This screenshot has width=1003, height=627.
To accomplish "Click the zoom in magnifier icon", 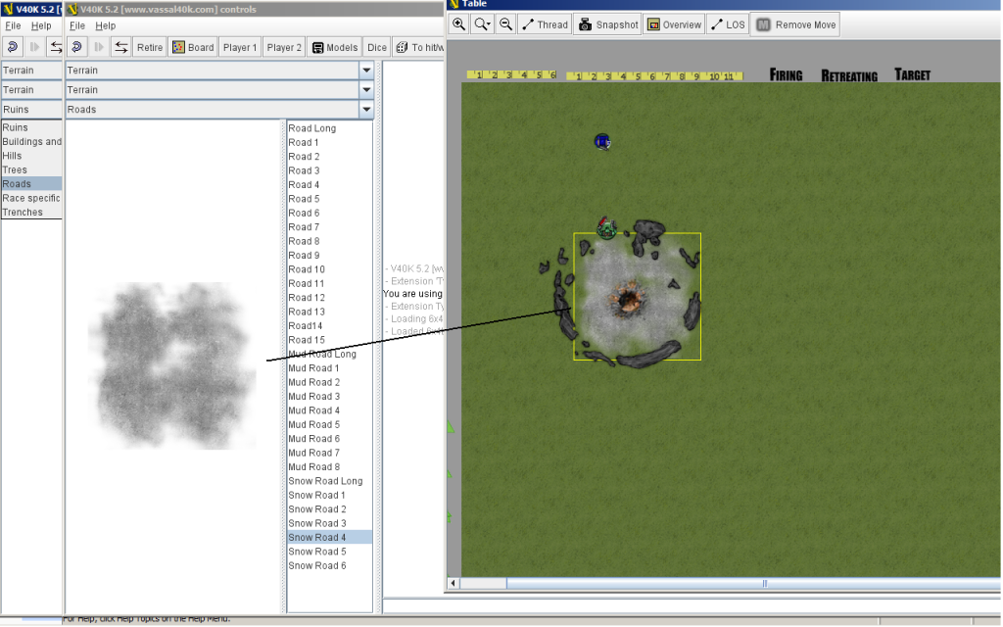I will [x=458, y=24].
